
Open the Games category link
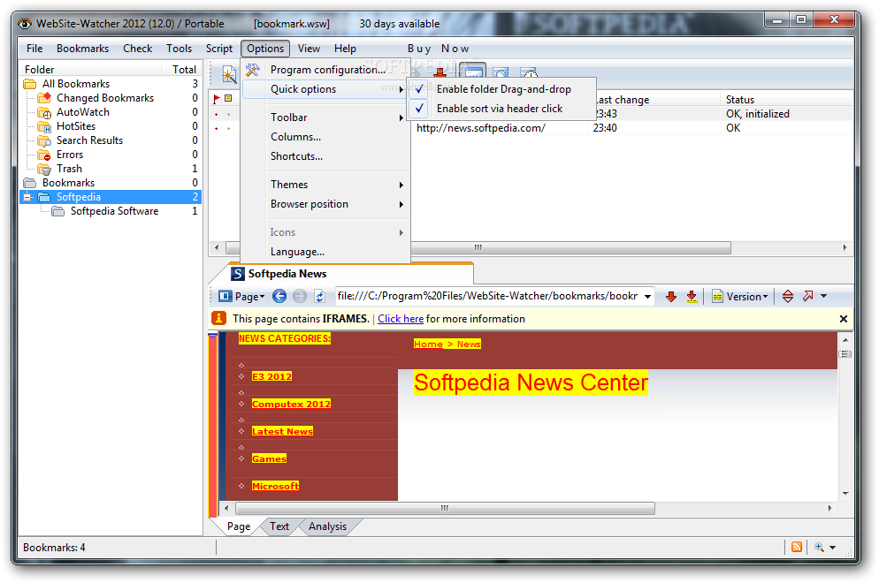pos(269,458)
